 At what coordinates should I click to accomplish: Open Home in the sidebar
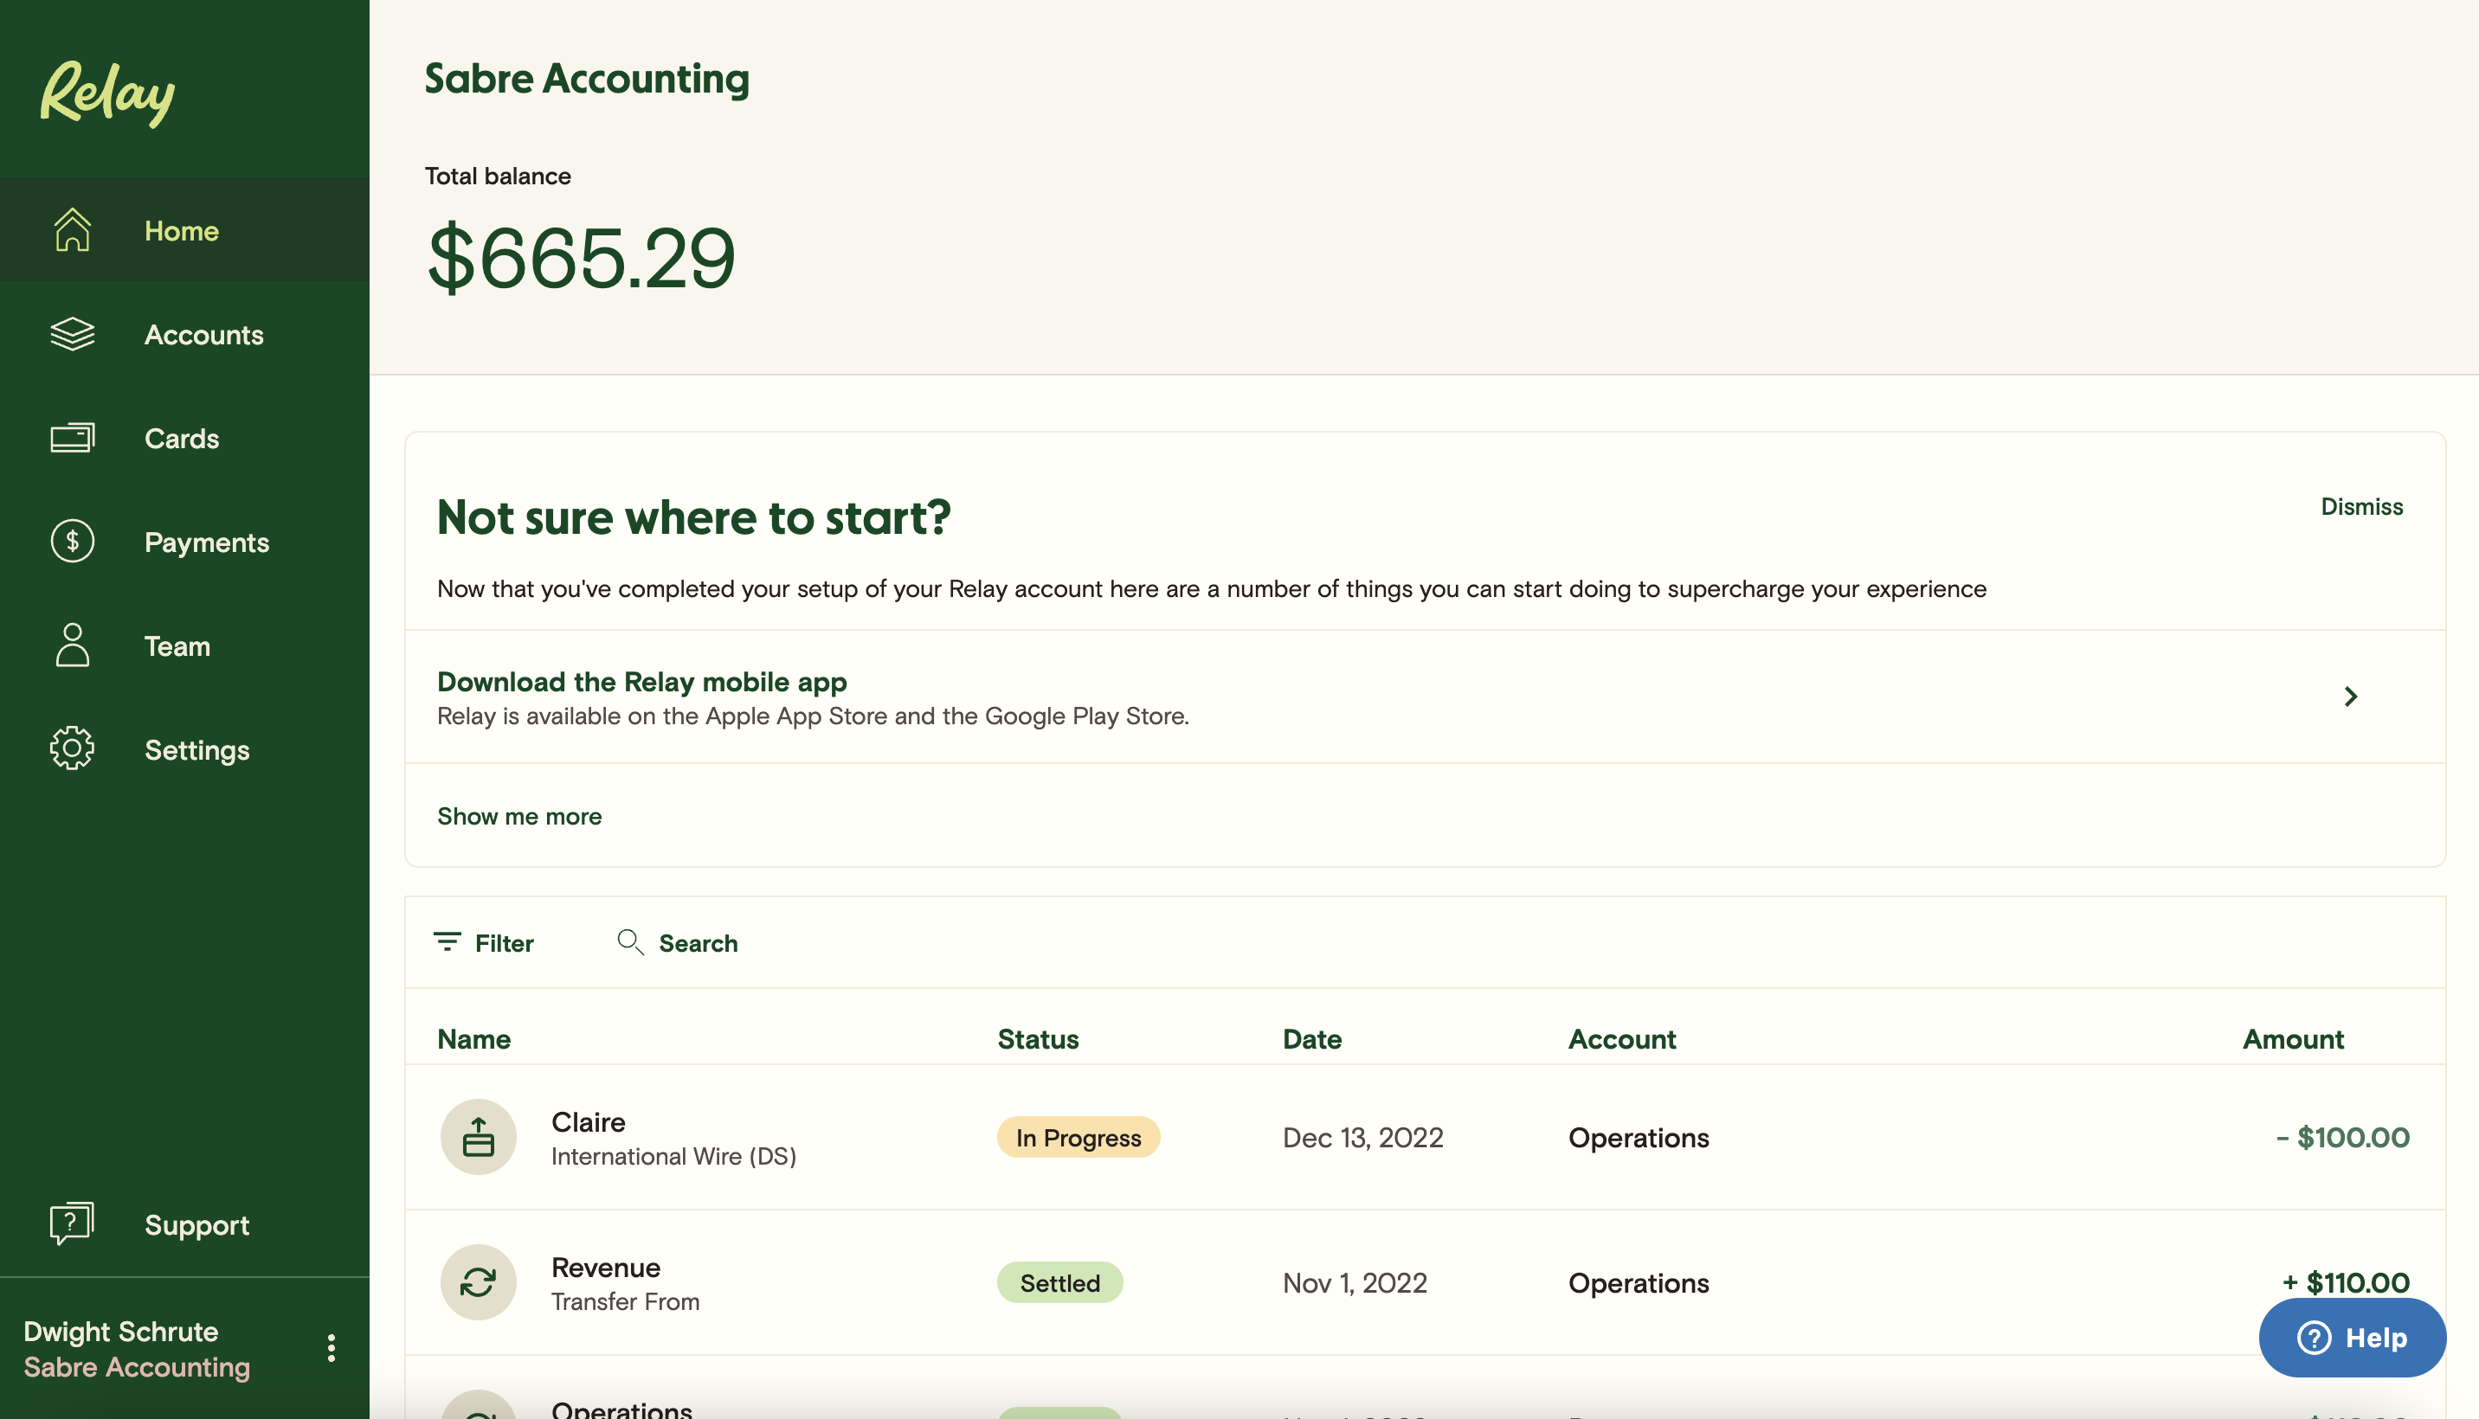tap(185, 230)
